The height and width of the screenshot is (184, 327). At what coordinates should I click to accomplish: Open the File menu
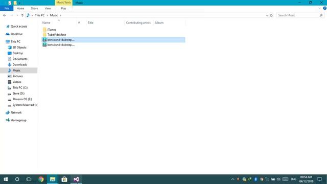tap(7, 8)
